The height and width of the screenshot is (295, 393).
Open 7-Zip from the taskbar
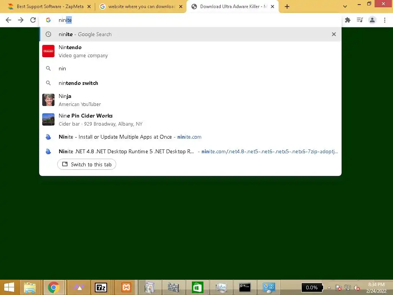pos(101,287)
